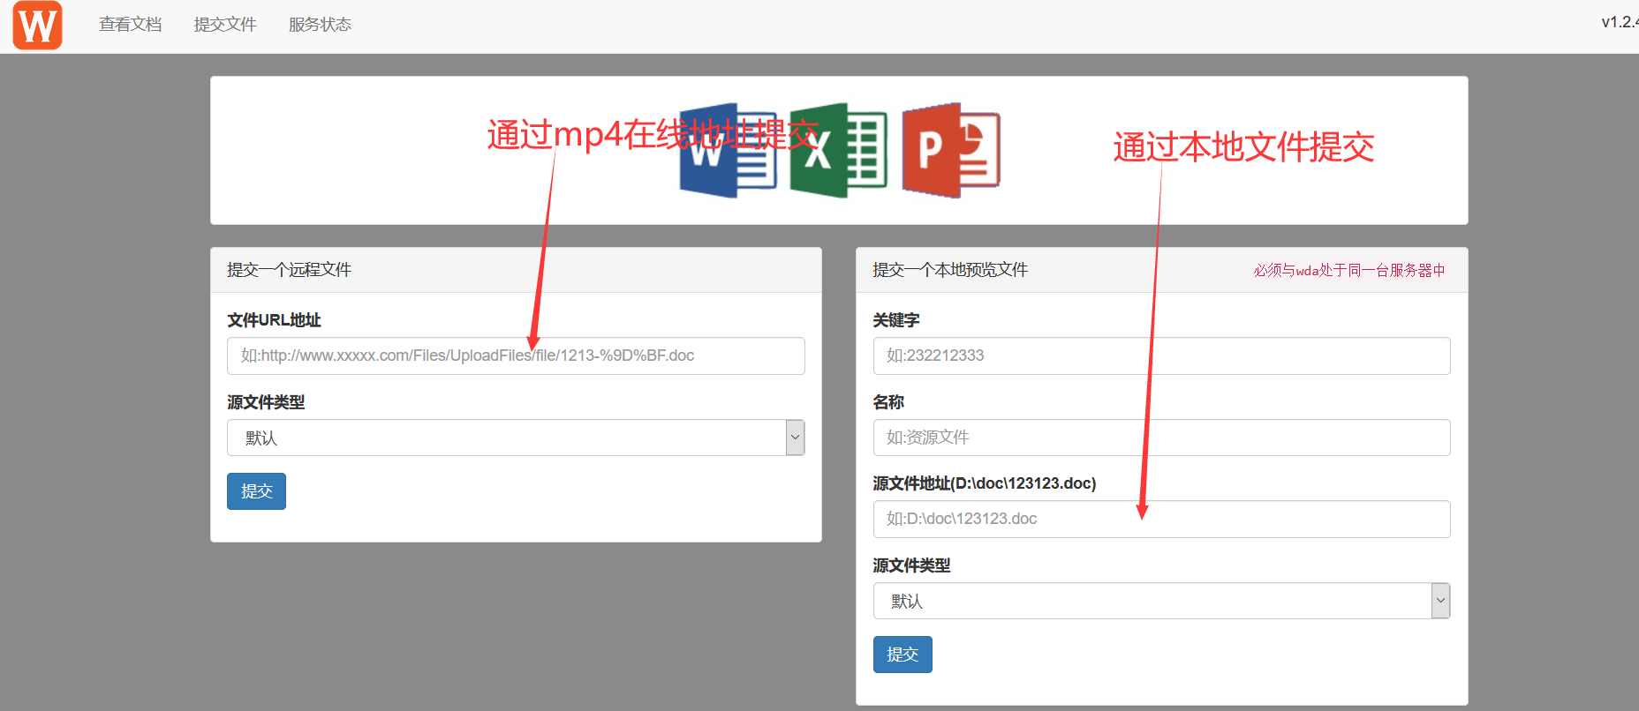This screenshot has width=1639, height=711.
Task: Click the 名称 label
Action: 888,402
